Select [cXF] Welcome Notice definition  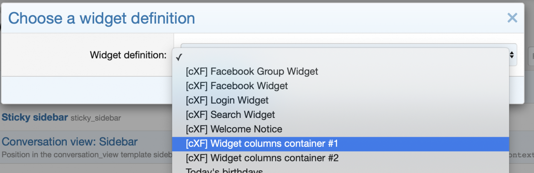click(234, 129)
